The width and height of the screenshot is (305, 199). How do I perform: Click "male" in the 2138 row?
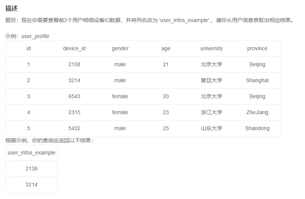click(x=120, y=64)
